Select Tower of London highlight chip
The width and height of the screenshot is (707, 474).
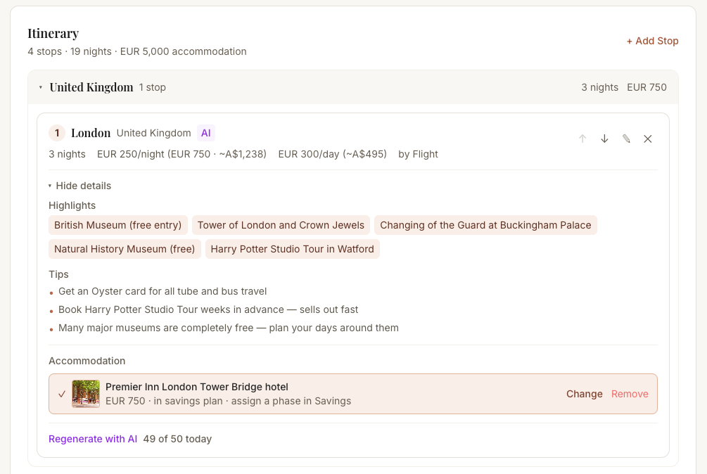(281, 225)
